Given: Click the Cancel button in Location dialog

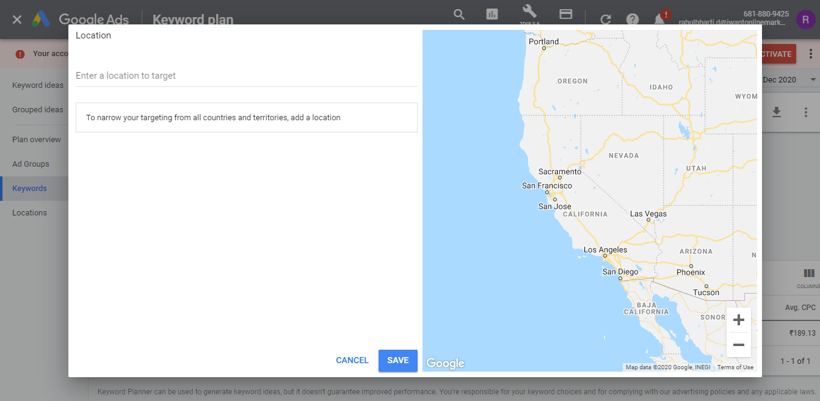Looking at the screenshot, I should tap(352, 361).
